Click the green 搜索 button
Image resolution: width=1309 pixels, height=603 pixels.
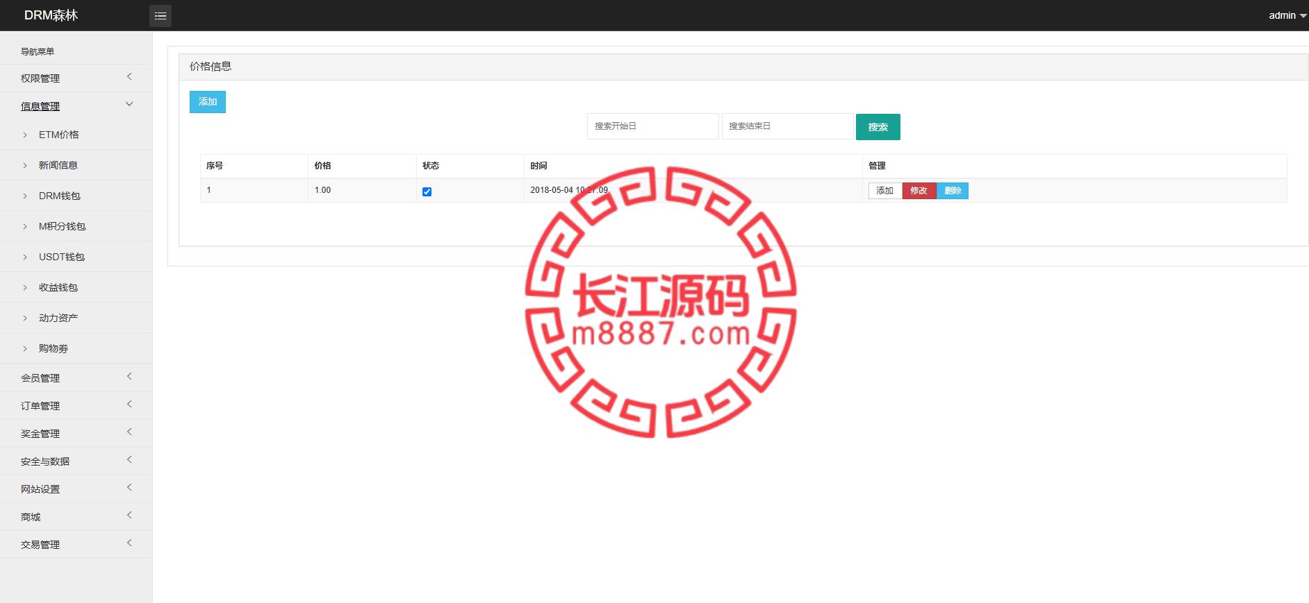(878, 127)
